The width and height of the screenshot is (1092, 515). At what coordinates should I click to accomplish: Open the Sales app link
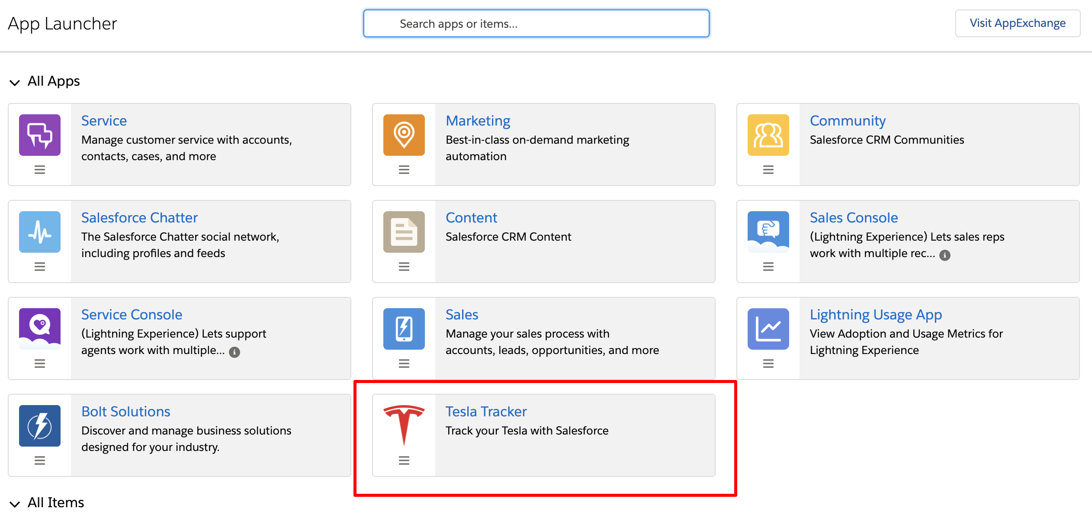click(x=462, y=315)
